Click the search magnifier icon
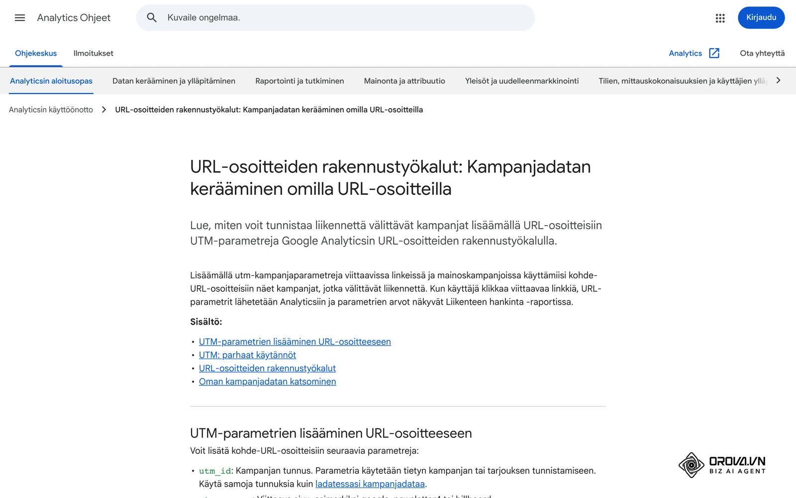Viewport: 796px width, 498px height. (x=152, y=18)
